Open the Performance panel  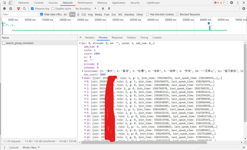click(x=85, y=3)
